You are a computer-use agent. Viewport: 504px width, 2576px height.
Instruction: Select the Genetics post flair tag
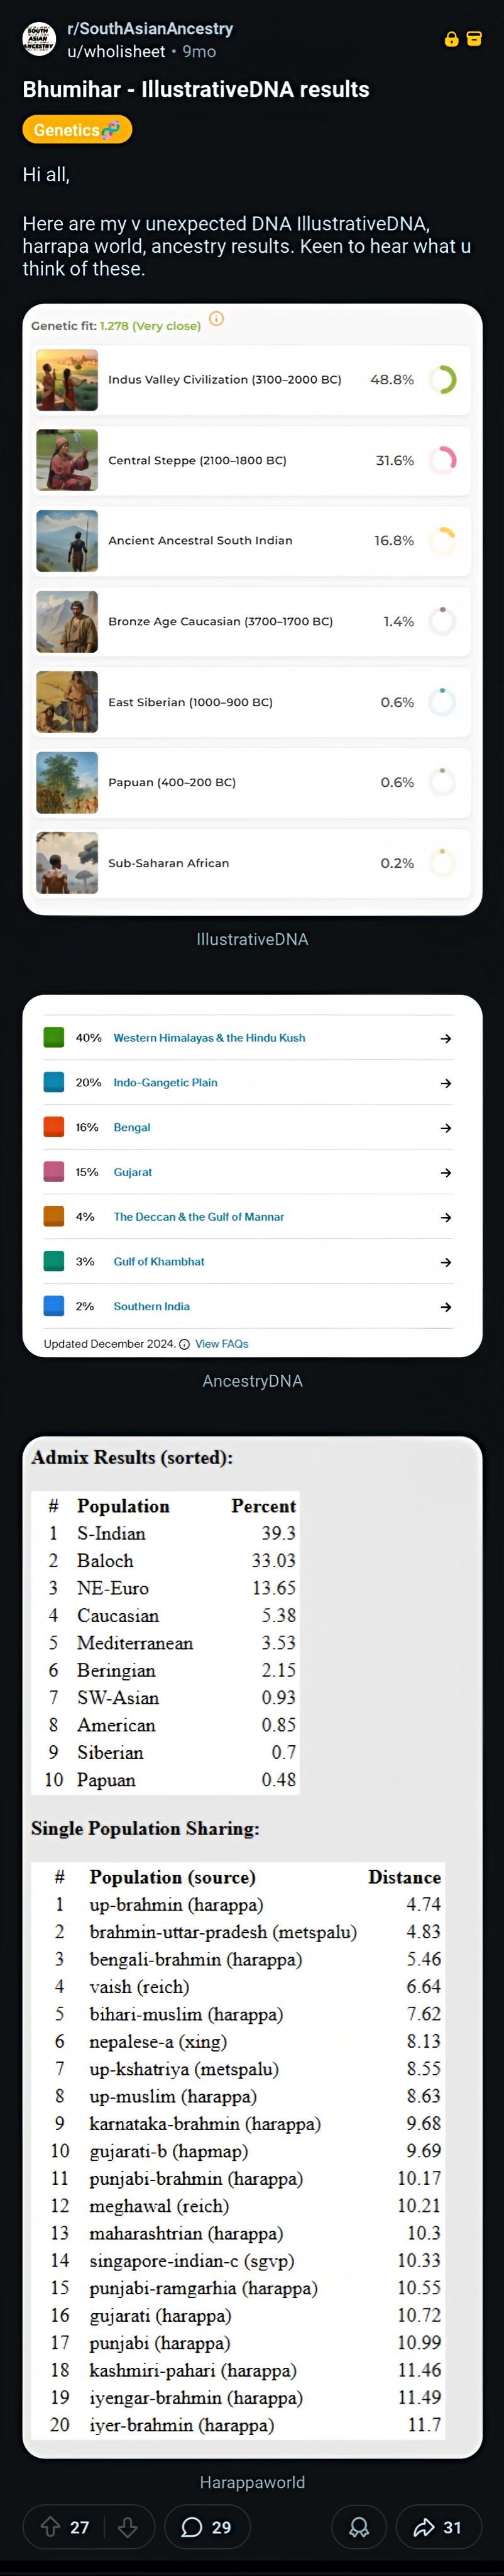[77, 130]
